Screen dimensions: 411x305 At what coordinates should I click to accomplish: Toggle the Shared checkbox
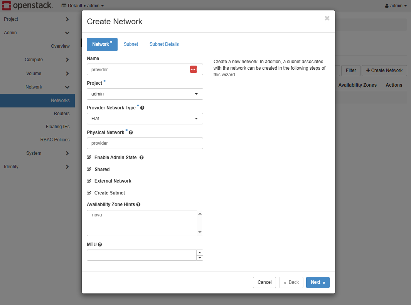[89, 169]
